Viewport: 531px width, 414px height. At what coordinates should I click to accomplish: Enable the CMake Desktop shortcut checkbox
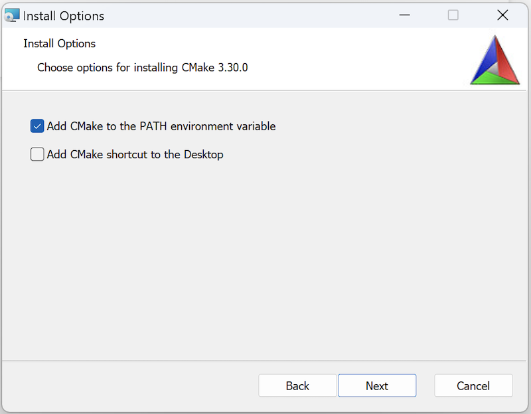[37, 155]
